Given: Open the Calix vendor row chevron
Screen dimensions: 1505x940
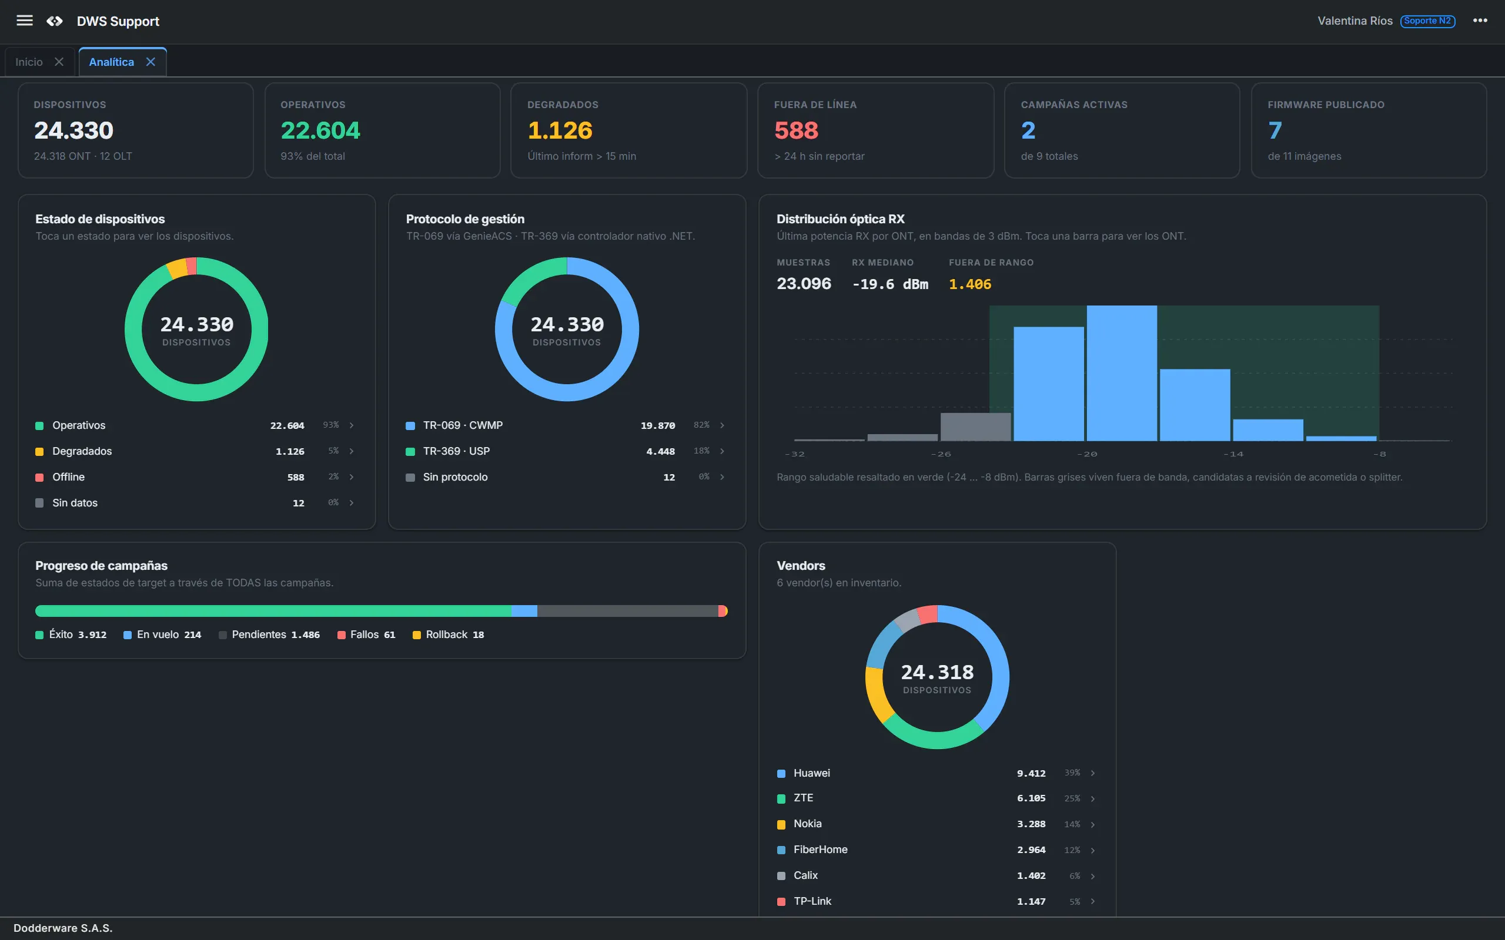Looking at the screenshot, I should pyautogui.click(x=1093, y=876).
